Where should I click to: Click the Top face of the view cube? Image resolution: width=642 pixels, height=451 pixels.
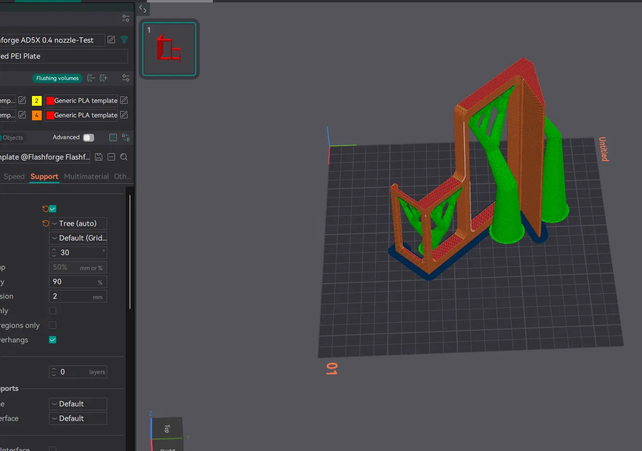(167, 429)
